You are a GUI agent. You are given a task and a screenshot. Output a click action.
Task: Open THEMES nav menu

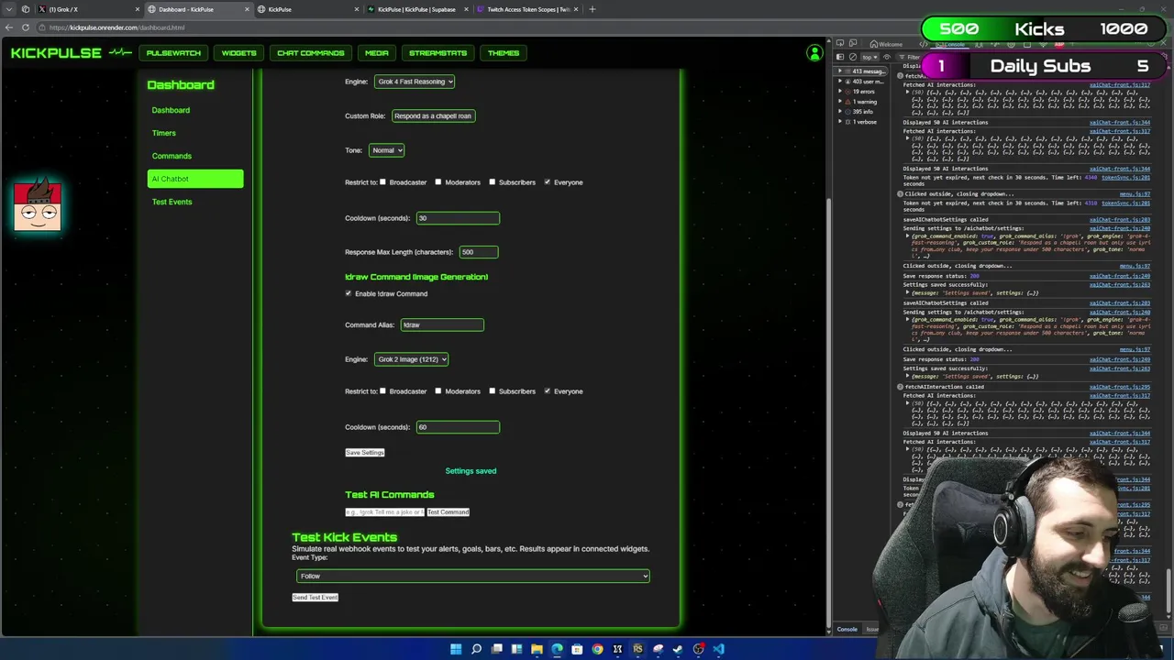(x=504, y=53)
